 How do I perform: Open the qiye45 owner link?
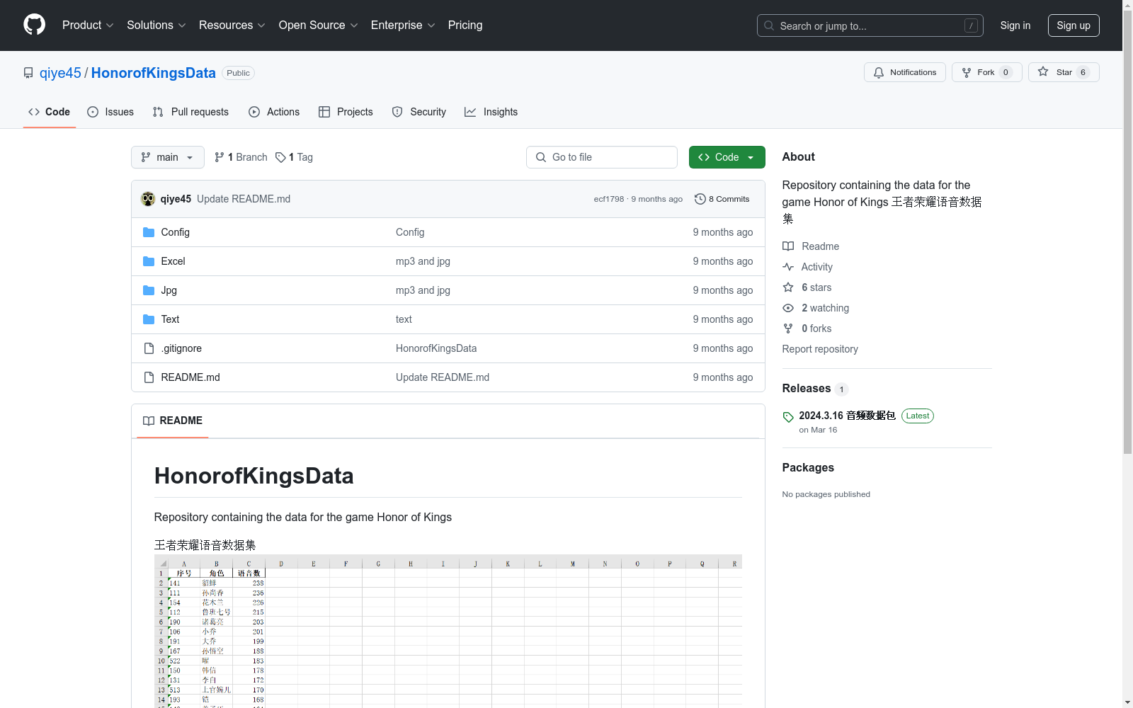point(60,73)
